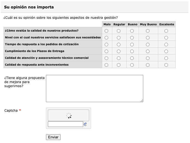The width and height of the screenshot is (190, 143).
Task: Rate product quality as Excelente
Action: (x=166, y=31)
